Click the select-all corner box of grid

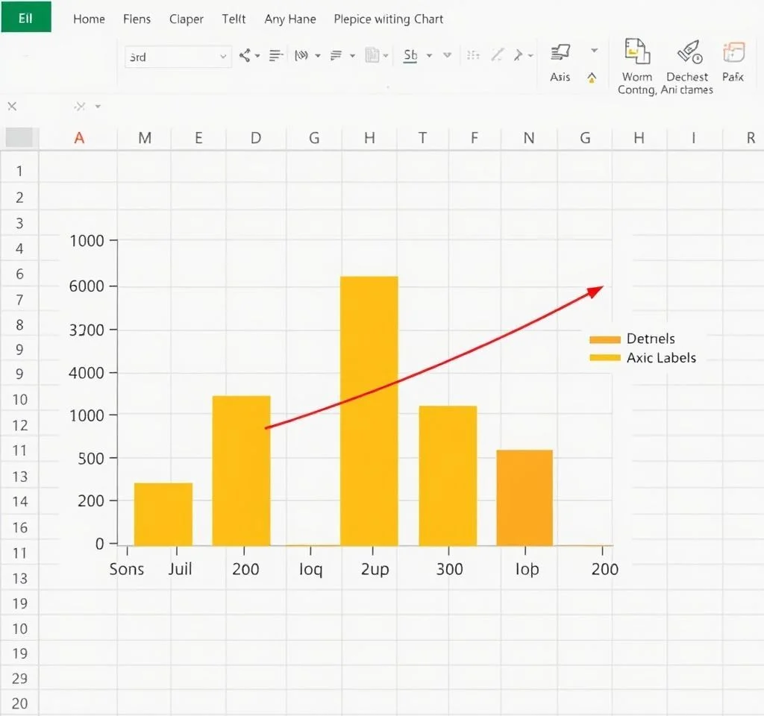pos(19,137)
